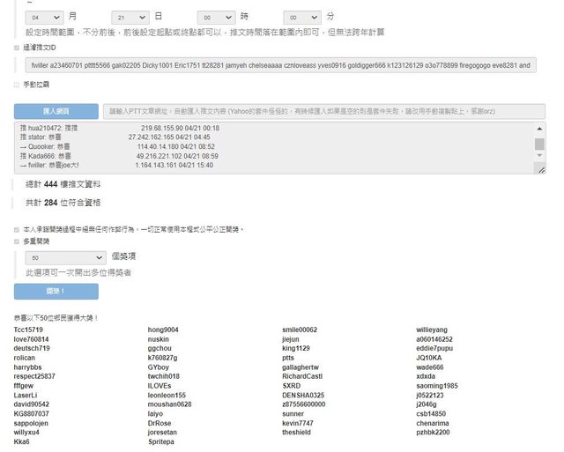
Task: Toggle the 多重開獎 checkbox
Action: [x=17, y=239]
